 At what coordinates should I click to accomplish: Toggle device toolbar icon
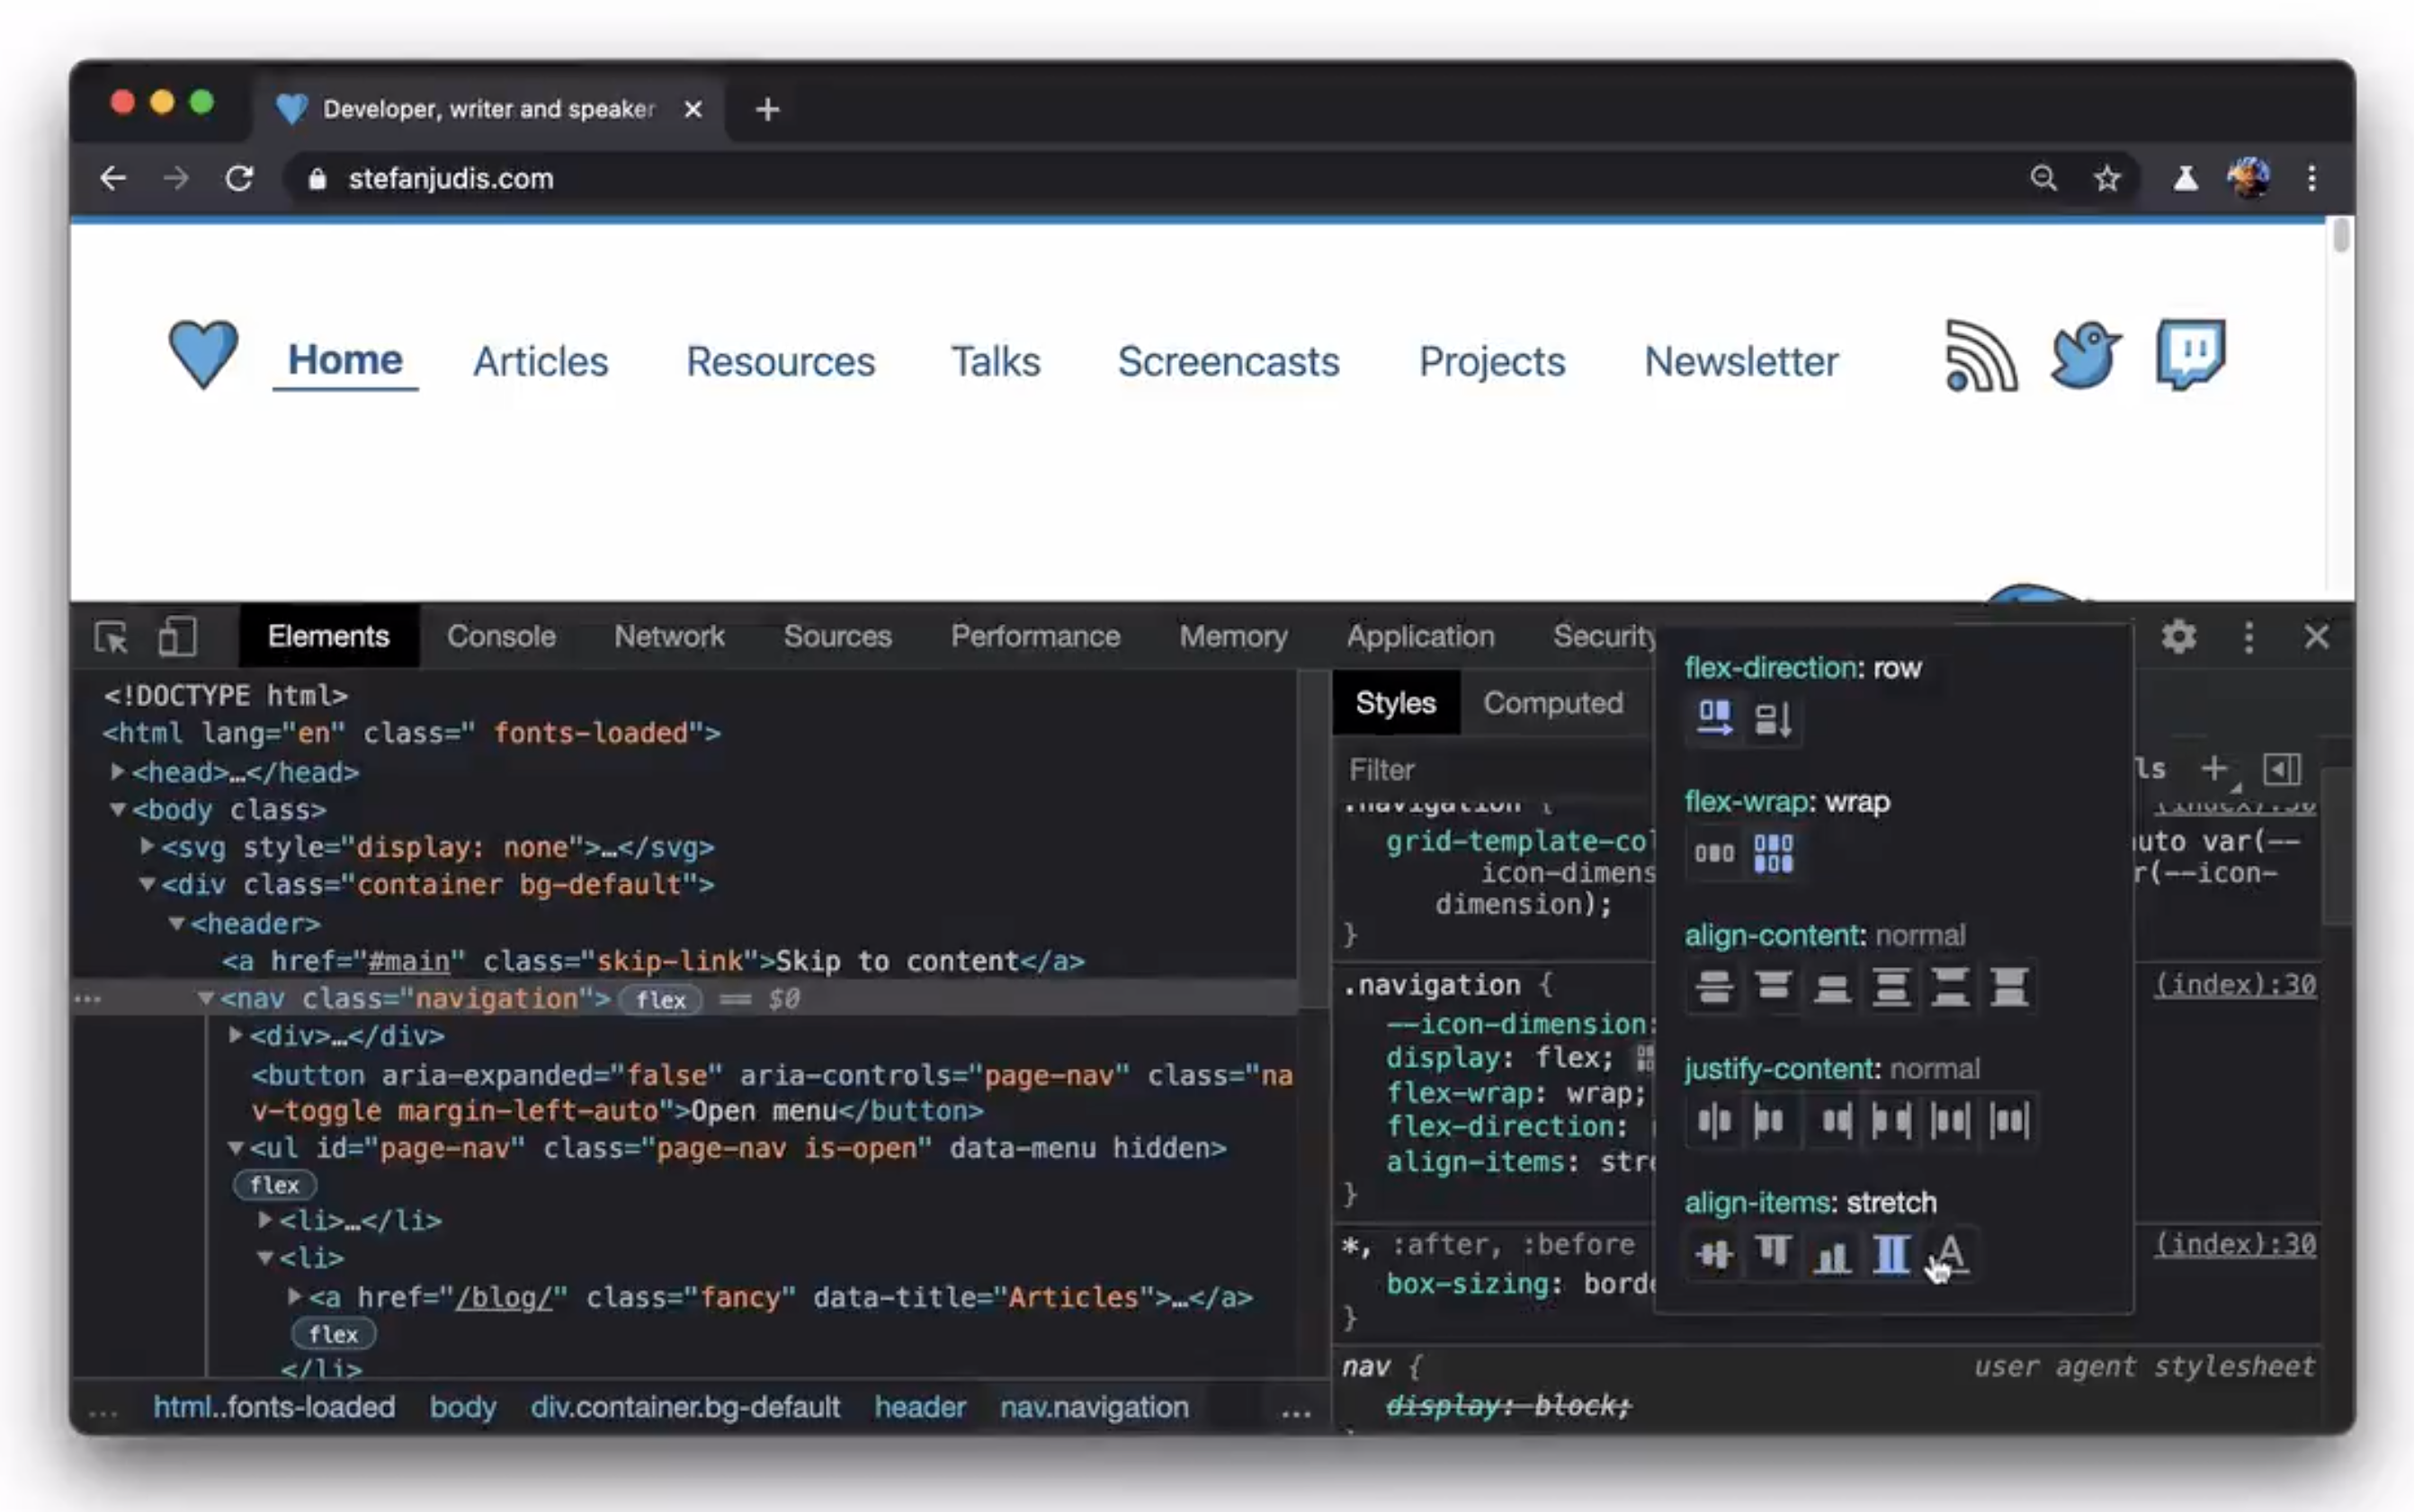(177, 636)
